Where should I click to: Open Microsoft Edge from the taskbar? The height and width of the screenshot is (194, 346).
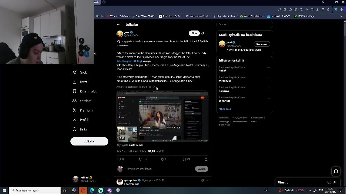(92, 190)
